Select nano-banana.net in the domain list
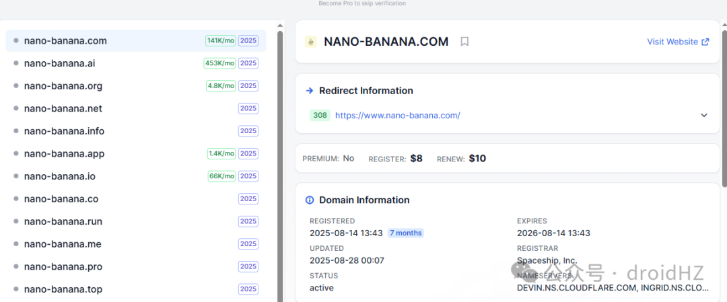This screenshot has width=727, height=302. [136, 108]
